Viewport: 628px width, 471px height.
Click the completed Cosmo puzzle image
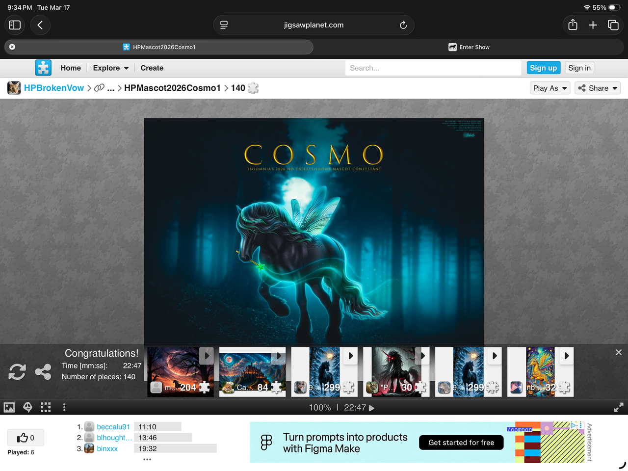click(x=314, y=231)
